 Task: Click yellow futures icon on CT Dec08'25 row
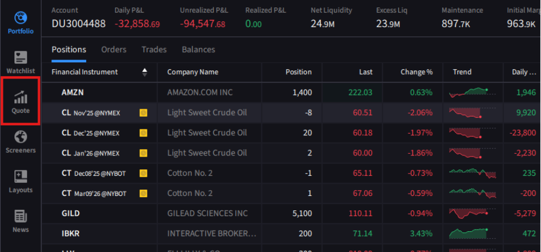click(143, 173)
